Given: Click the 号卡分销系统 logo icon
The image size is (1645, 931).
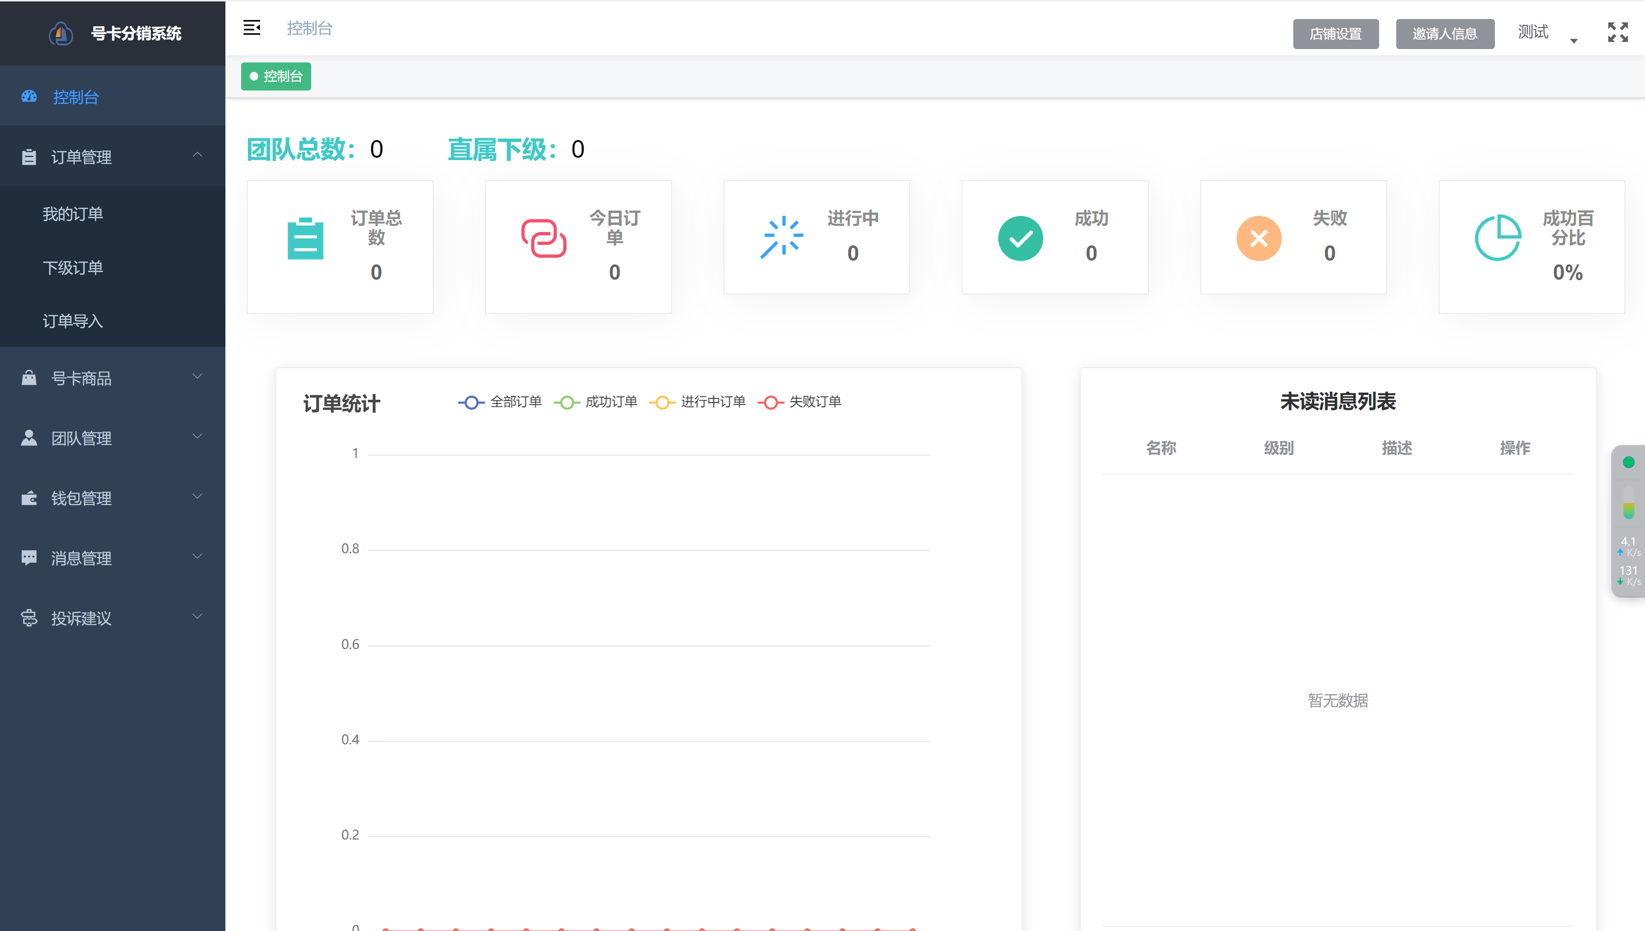Looking at the screenshot, I should 61,33.
